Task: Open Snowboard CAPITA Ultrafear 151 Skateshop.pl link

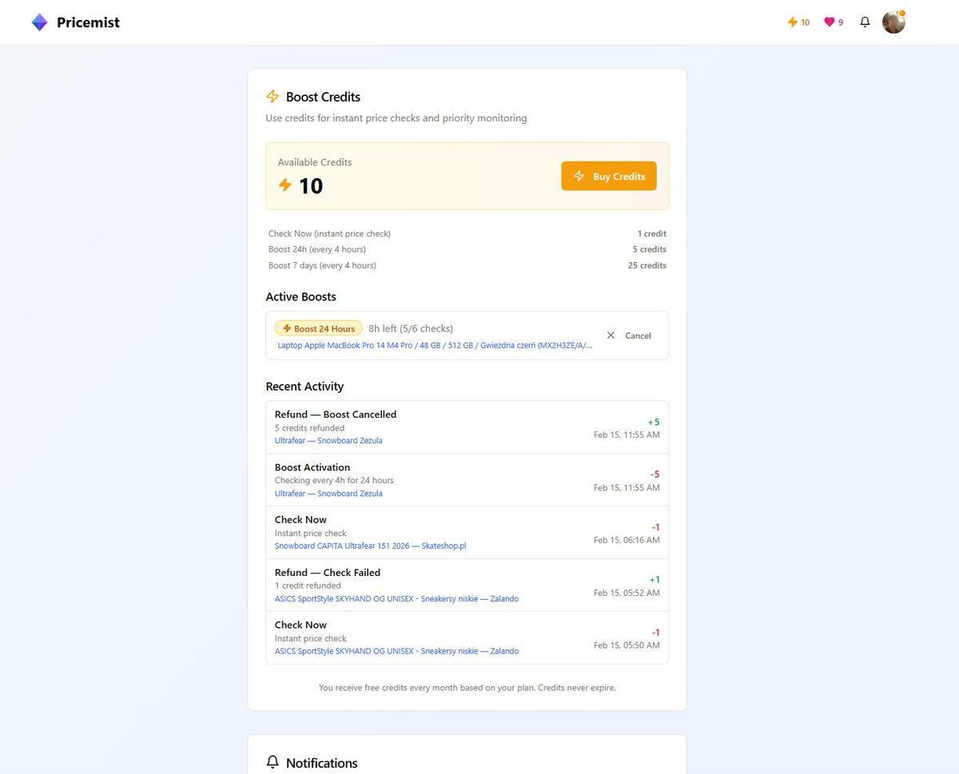Action: point(371,546)
